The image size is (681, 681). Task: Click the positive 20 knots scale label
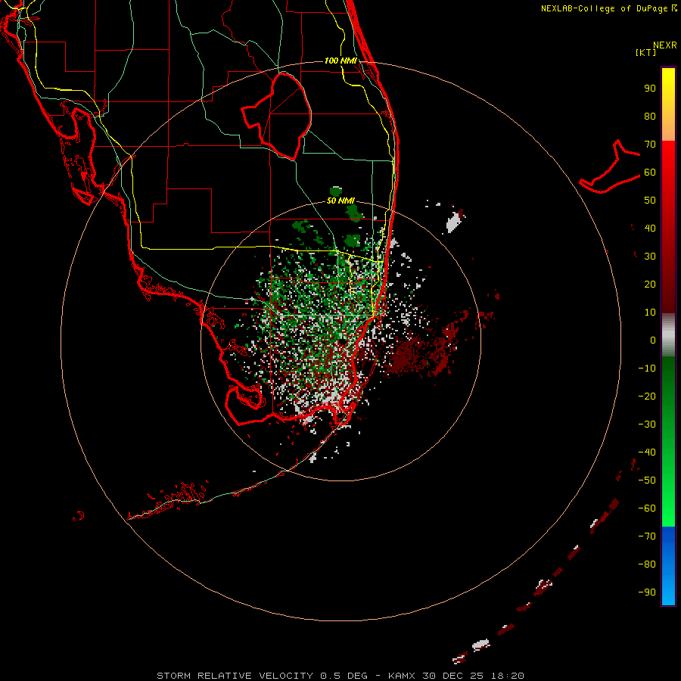coord(650,285)
